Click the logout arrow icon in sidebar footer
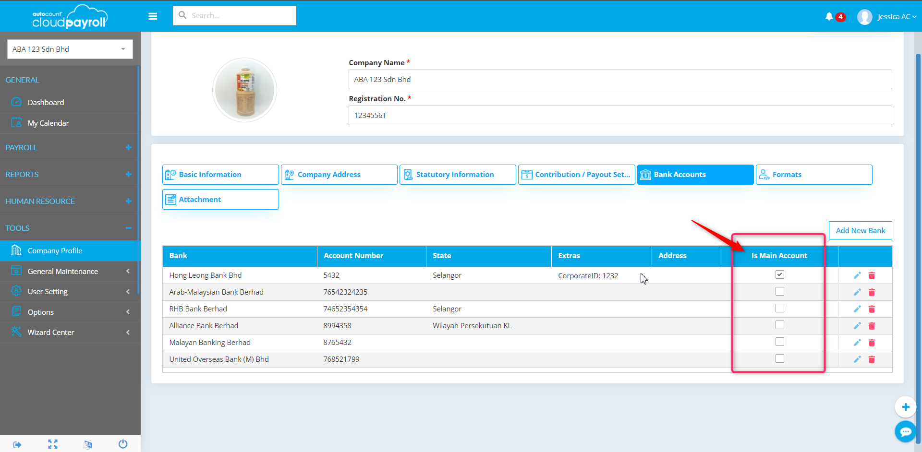 [17, 444]
